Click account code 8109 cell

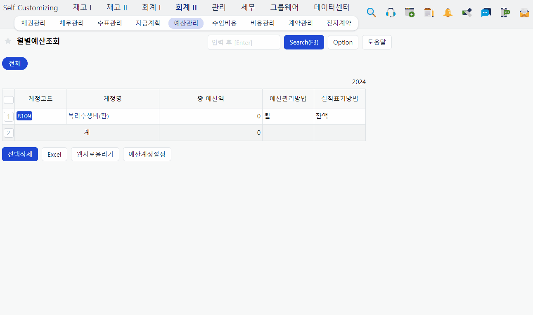click(x=40, y=116)
